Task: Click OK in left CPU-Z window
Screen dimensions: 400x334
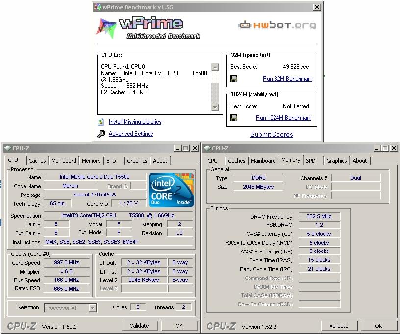Action: [x=179, y=326]
